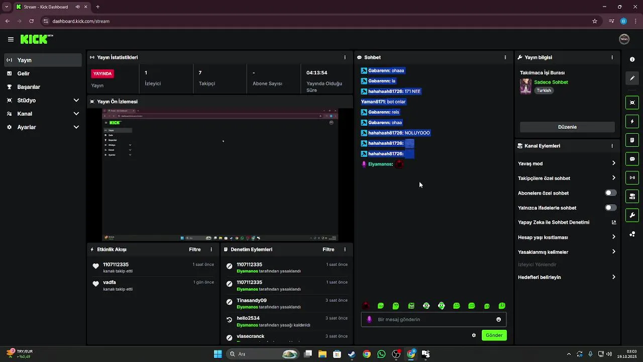Open Etkinlik Akışı panel three-dot menu
The height and width of the screenshot is (362, 643).
211,249
